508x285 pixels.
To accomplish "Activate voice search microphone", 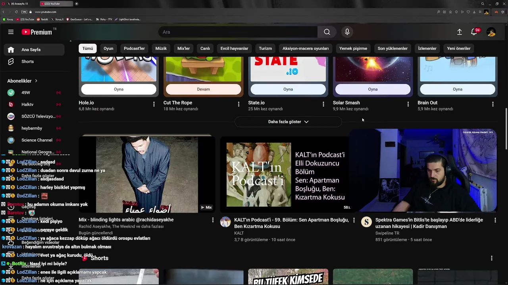I will pos(347,32).
